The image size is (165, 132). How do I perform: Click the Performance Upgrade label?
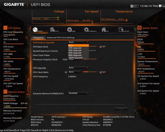point(44,43)
